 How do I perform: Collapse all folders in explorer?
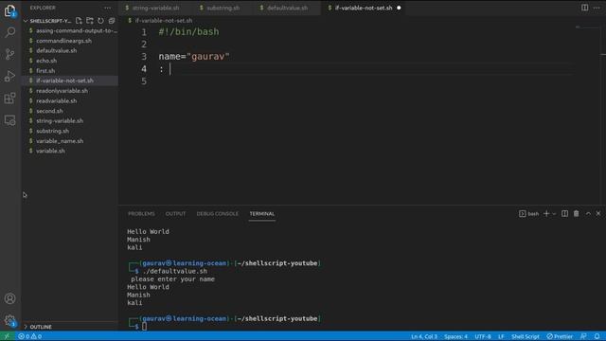click(112, 21)
